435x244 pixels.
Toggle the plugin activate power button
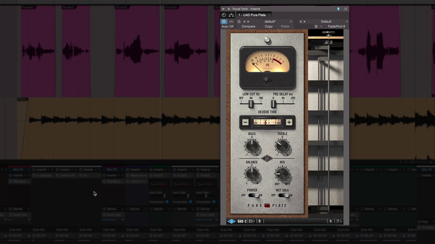[x=224, y=21]
